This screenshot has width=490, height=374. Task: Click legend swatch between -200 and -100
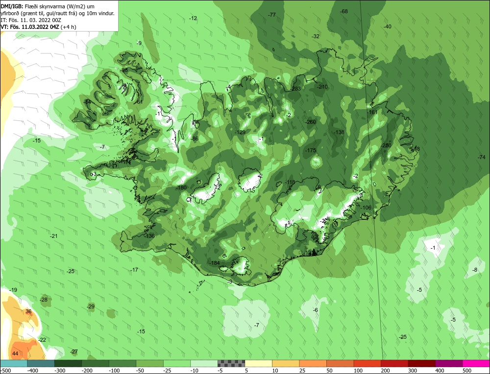pyautogui.click(x=96, y=363)
